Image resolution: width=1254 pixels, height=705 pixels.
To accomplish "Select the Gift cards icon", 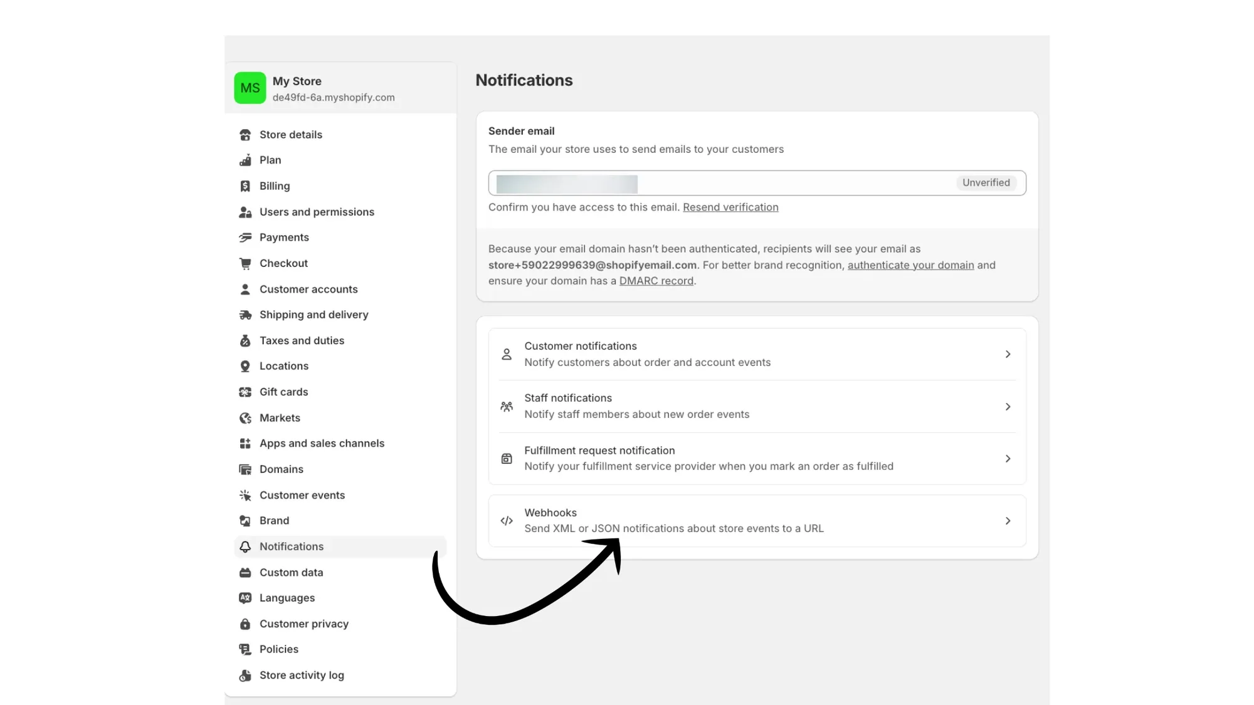I will pyautogui.click(x=245, y=392).
